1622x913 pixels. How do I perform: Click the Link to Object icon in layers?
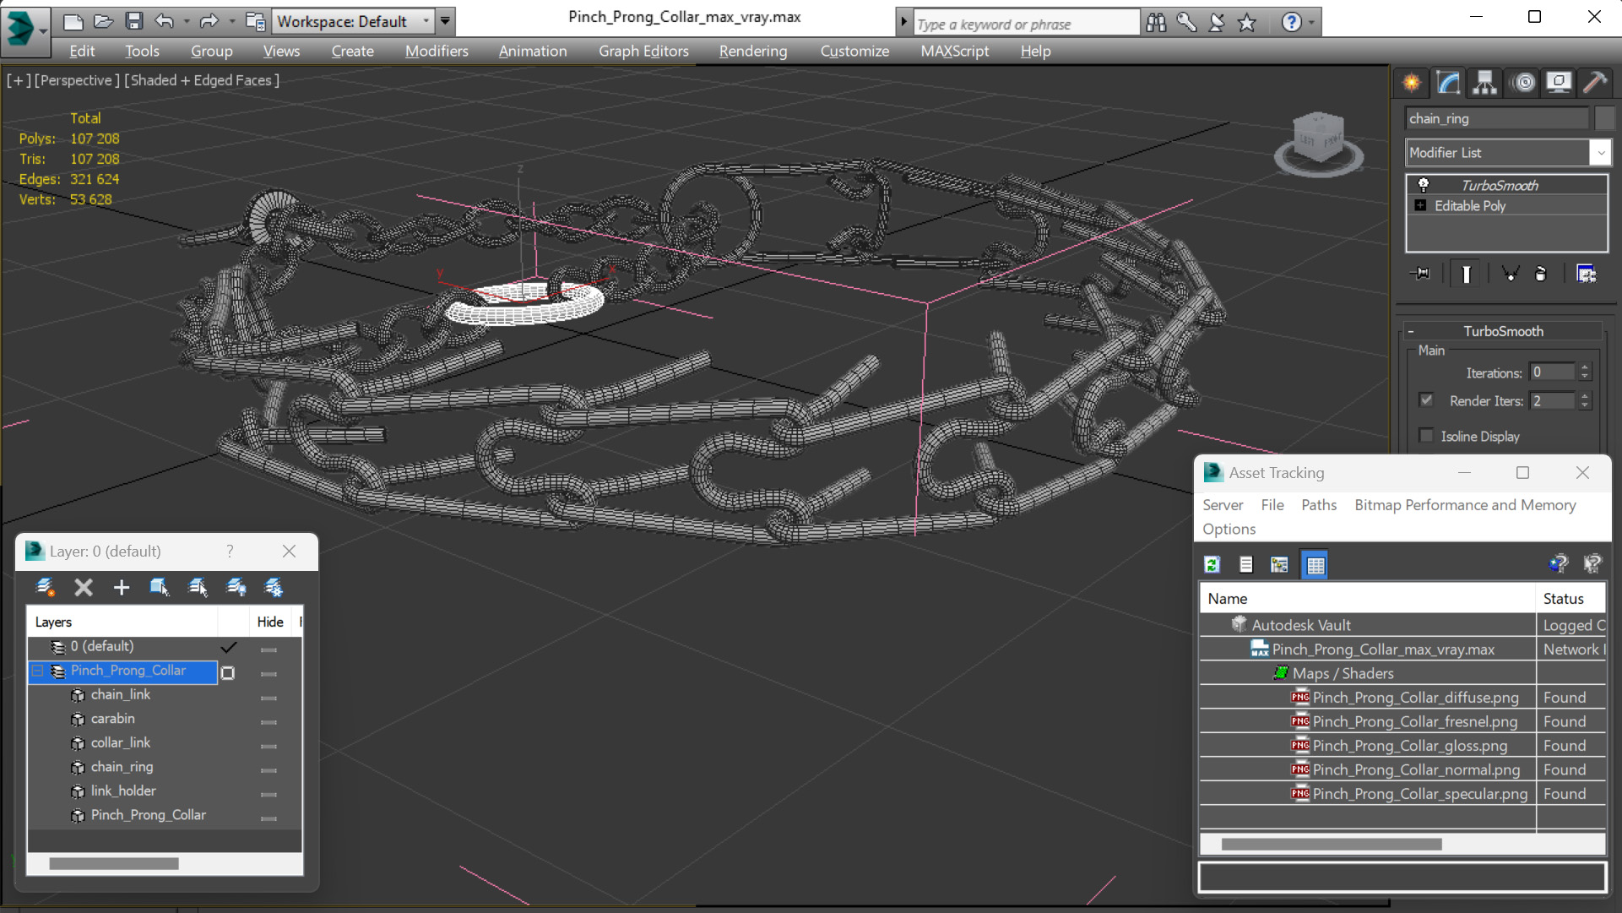[160, 588]
